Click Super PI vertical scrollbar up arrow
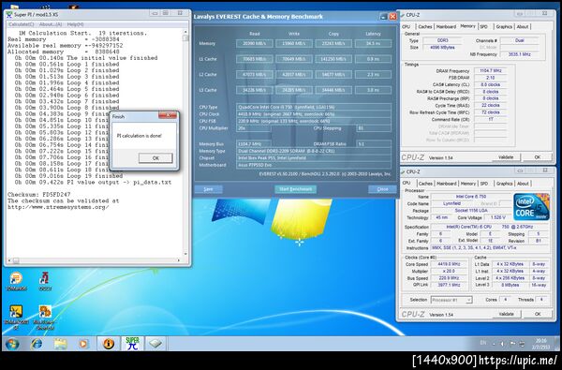 click(185, 32)
